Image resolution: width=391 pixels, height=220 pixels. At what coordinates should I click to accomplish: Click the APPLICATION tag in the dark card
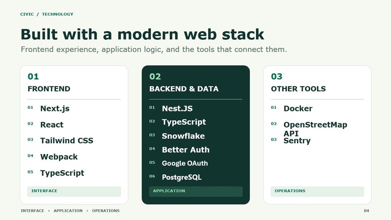196,191
